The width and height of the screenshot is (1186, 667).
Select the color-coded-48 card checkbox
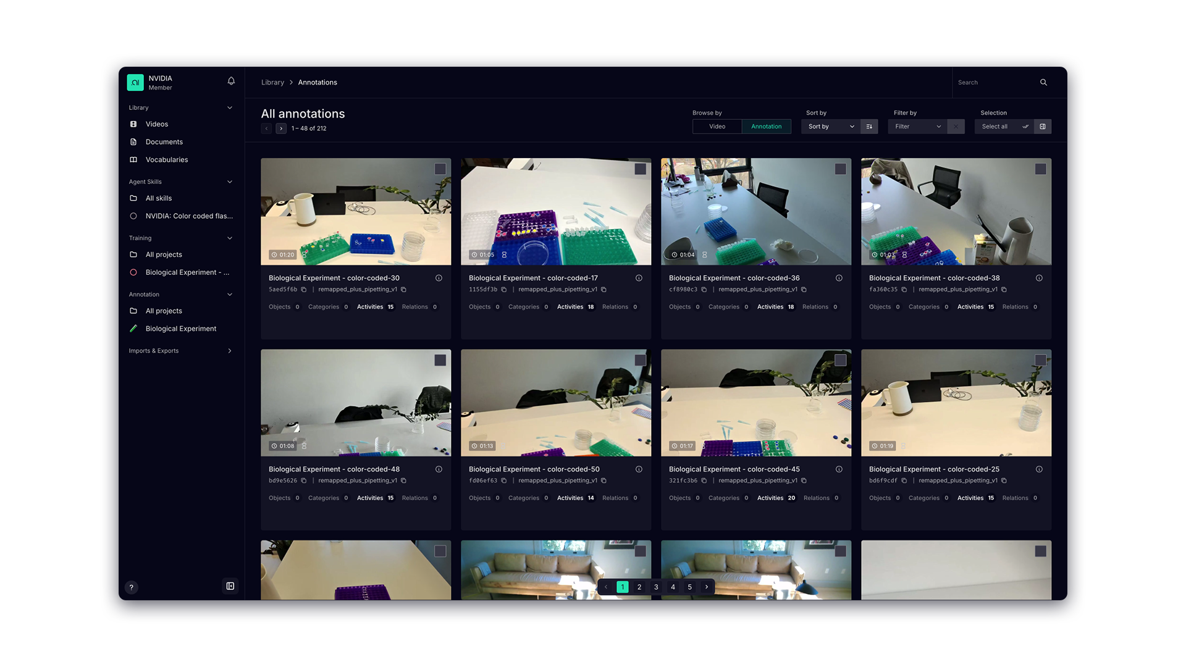[440, 360]
